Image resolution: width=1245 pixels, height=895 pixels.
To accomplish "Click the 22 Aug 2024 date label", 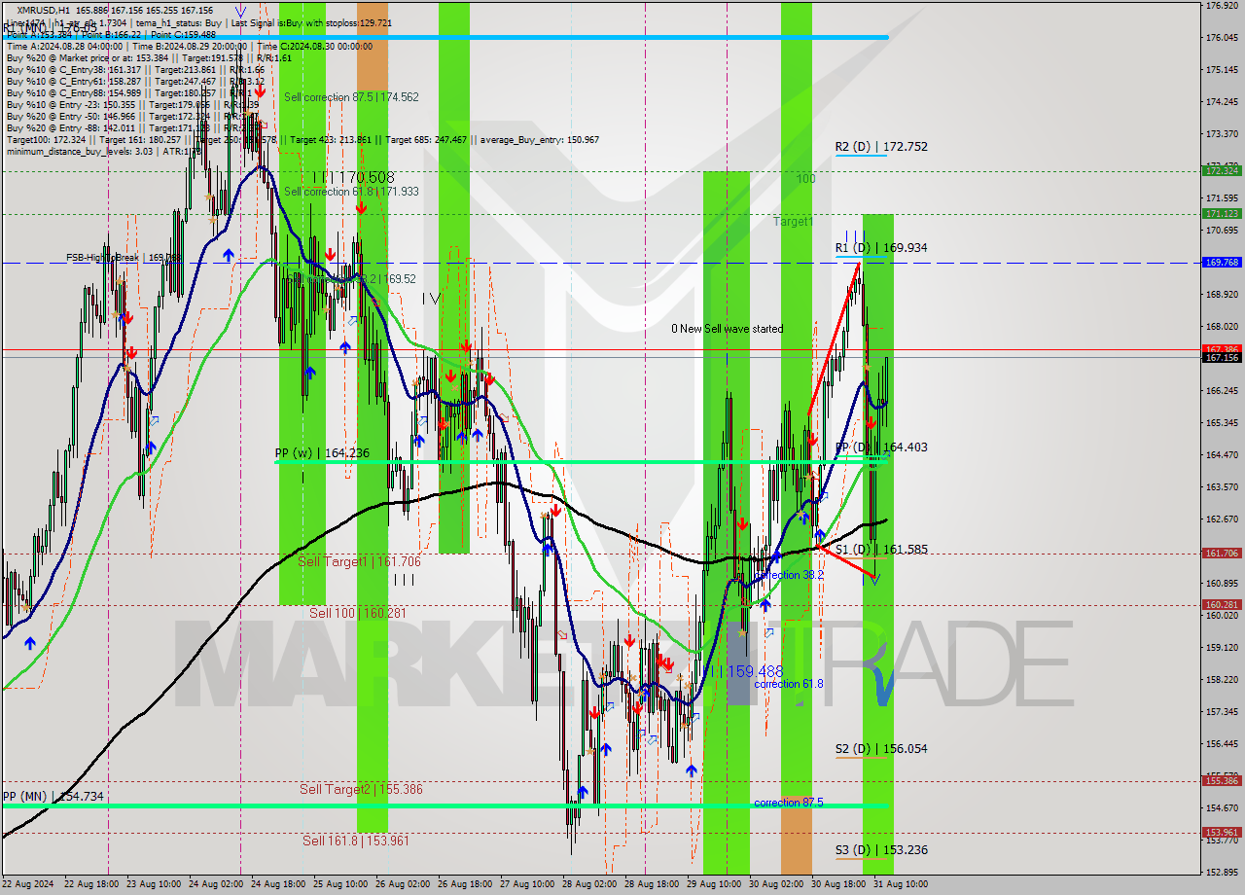I will (29, 884).
